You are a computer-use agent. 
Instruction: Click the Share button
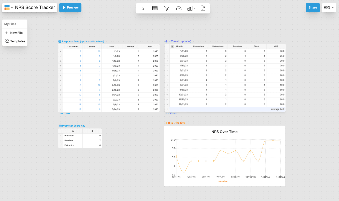coord(313,8)
